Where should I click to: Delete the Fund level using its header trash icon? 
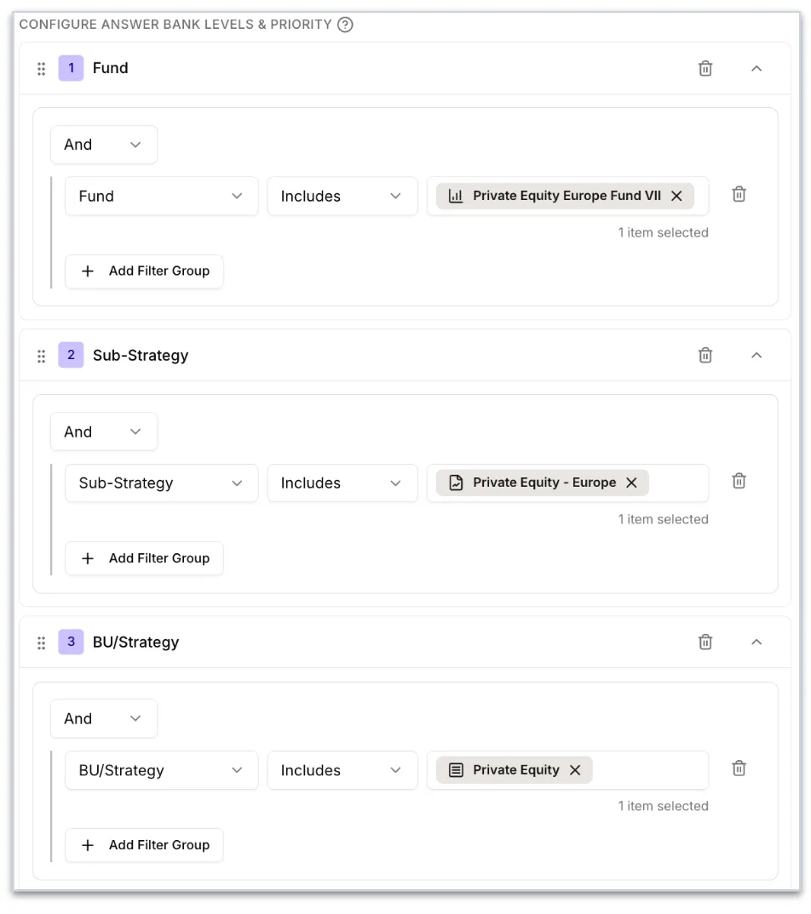(x=705, y=68)
